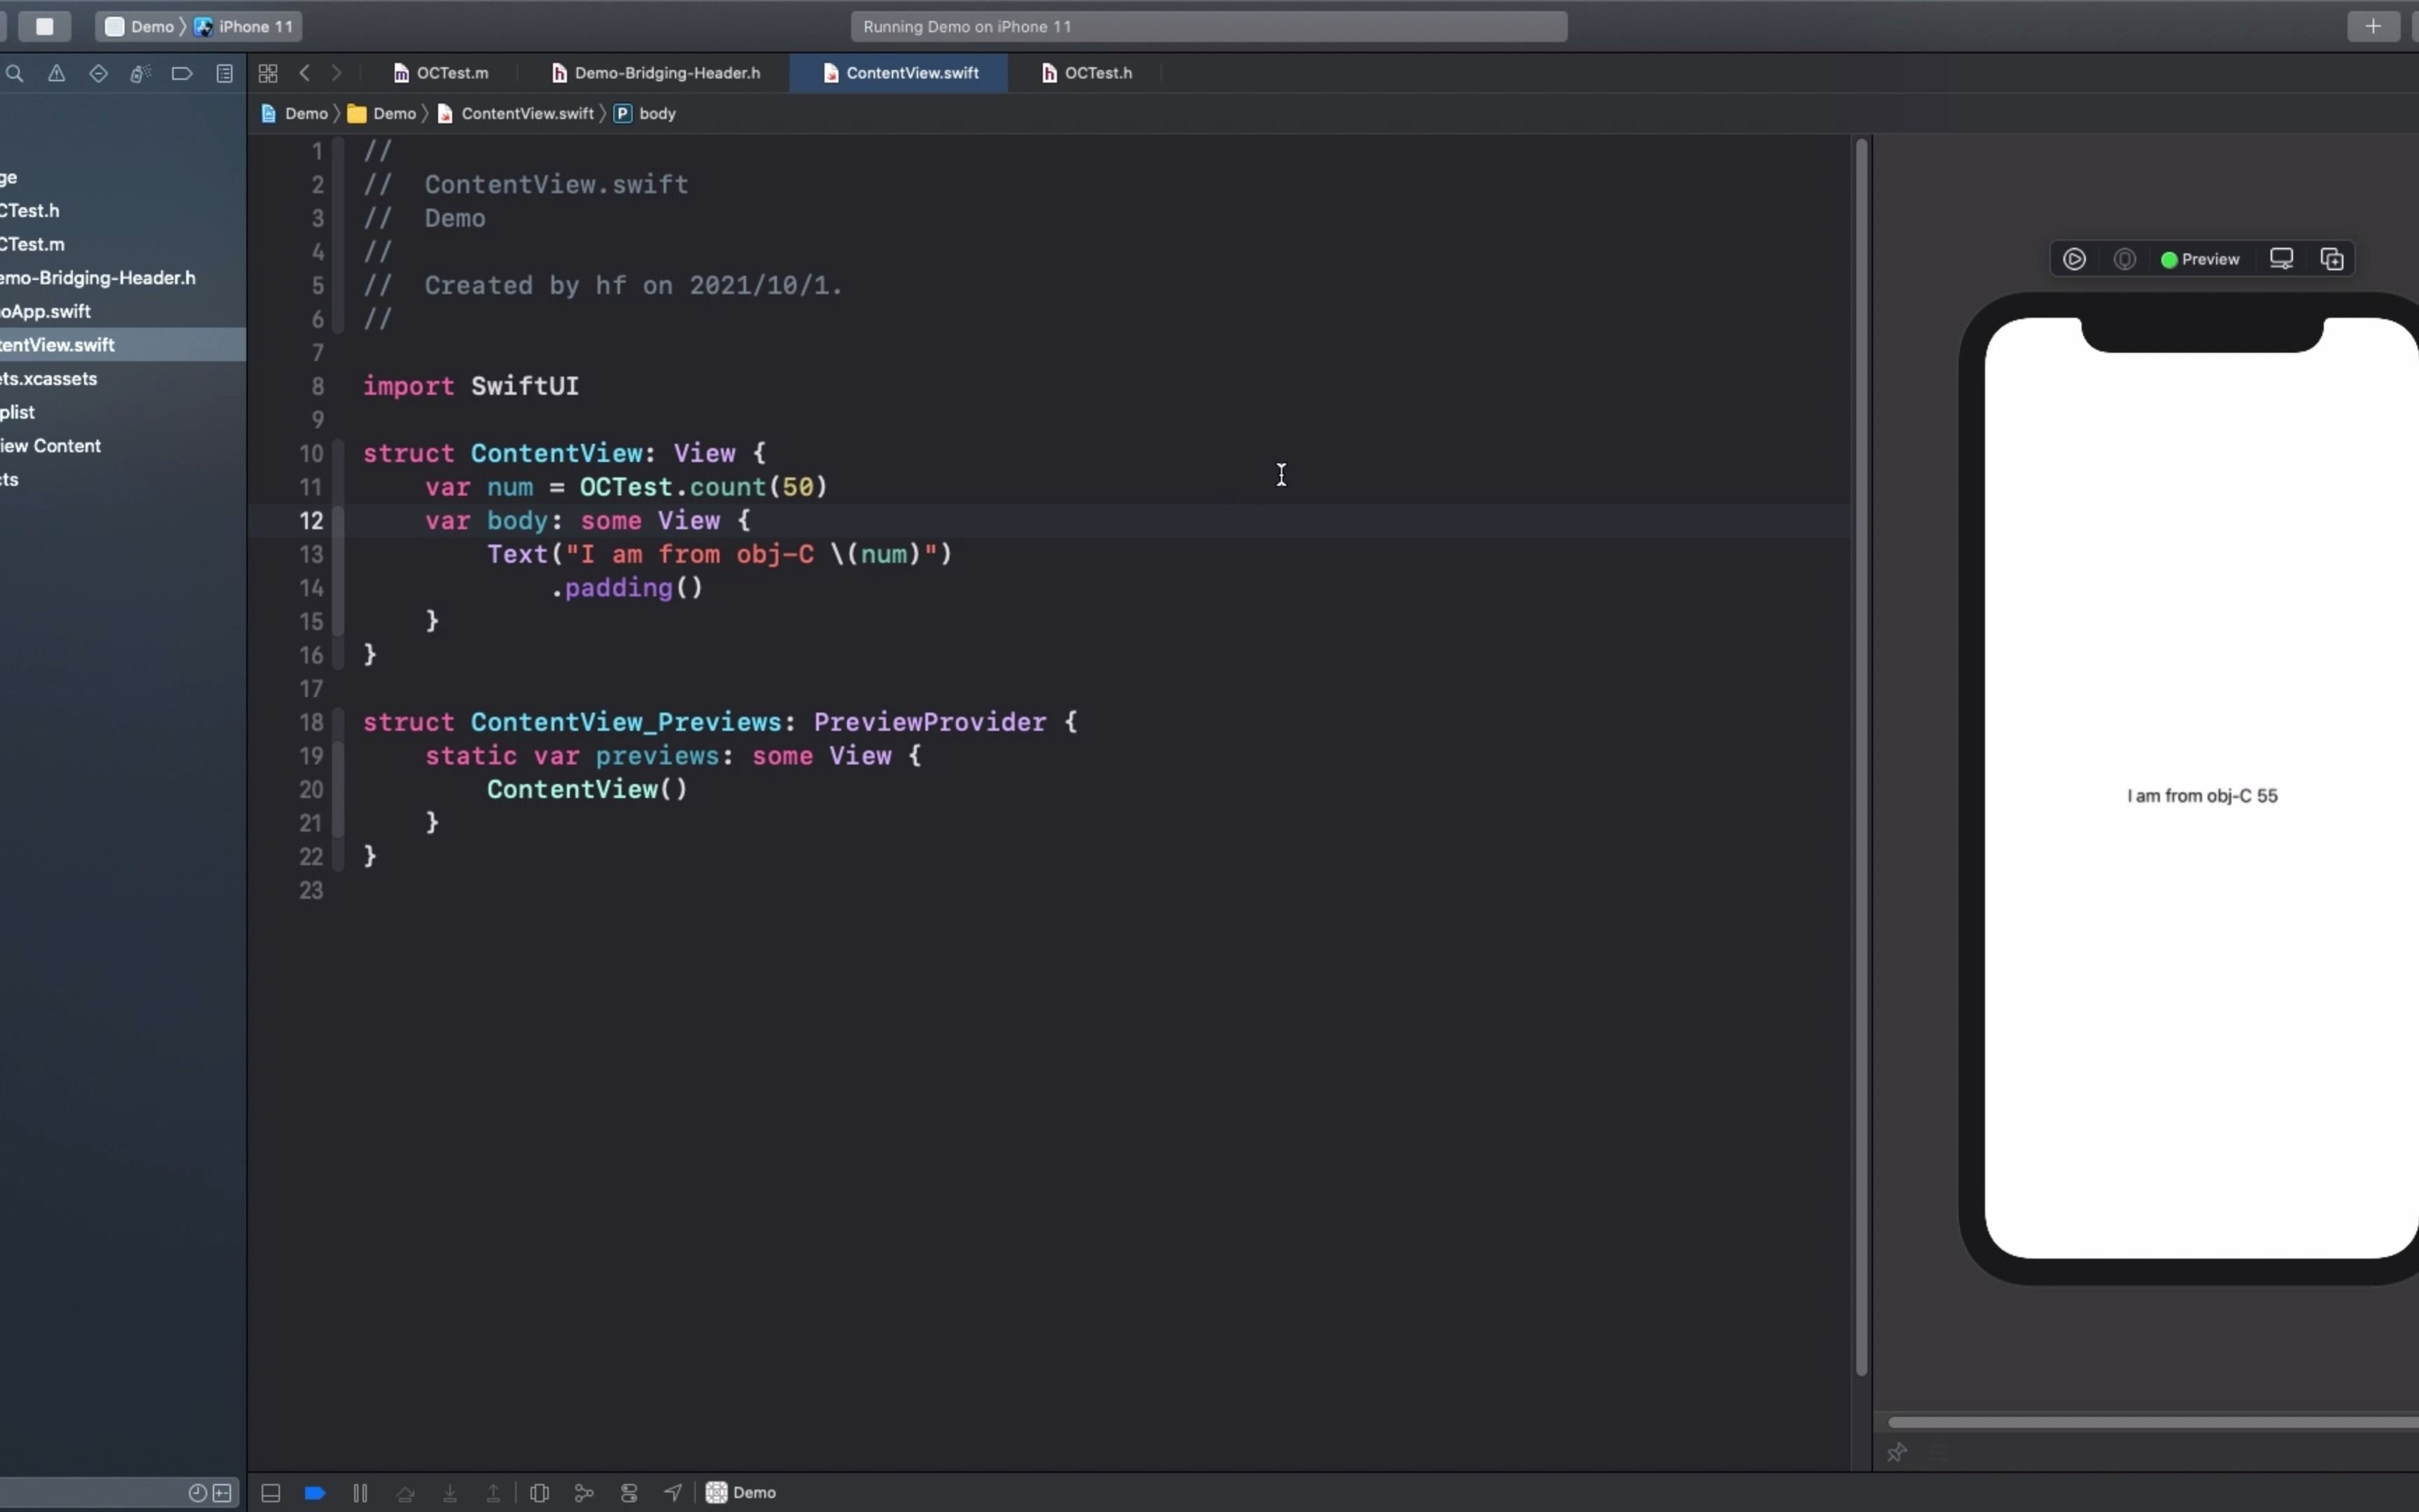Duplicate the preview
This screenshot has width=2419, height=1512.
click(2332, 259)
